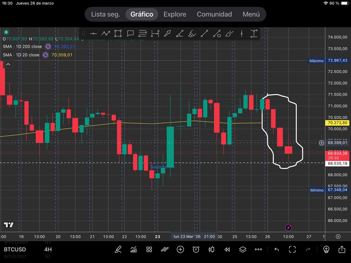
Task: Change the 4H timeframe interval
Action: 48,250
